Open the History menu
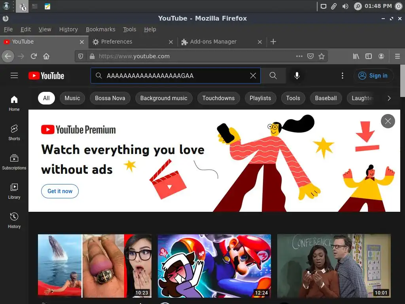405x304 pixels. click(x=68, y=29)
